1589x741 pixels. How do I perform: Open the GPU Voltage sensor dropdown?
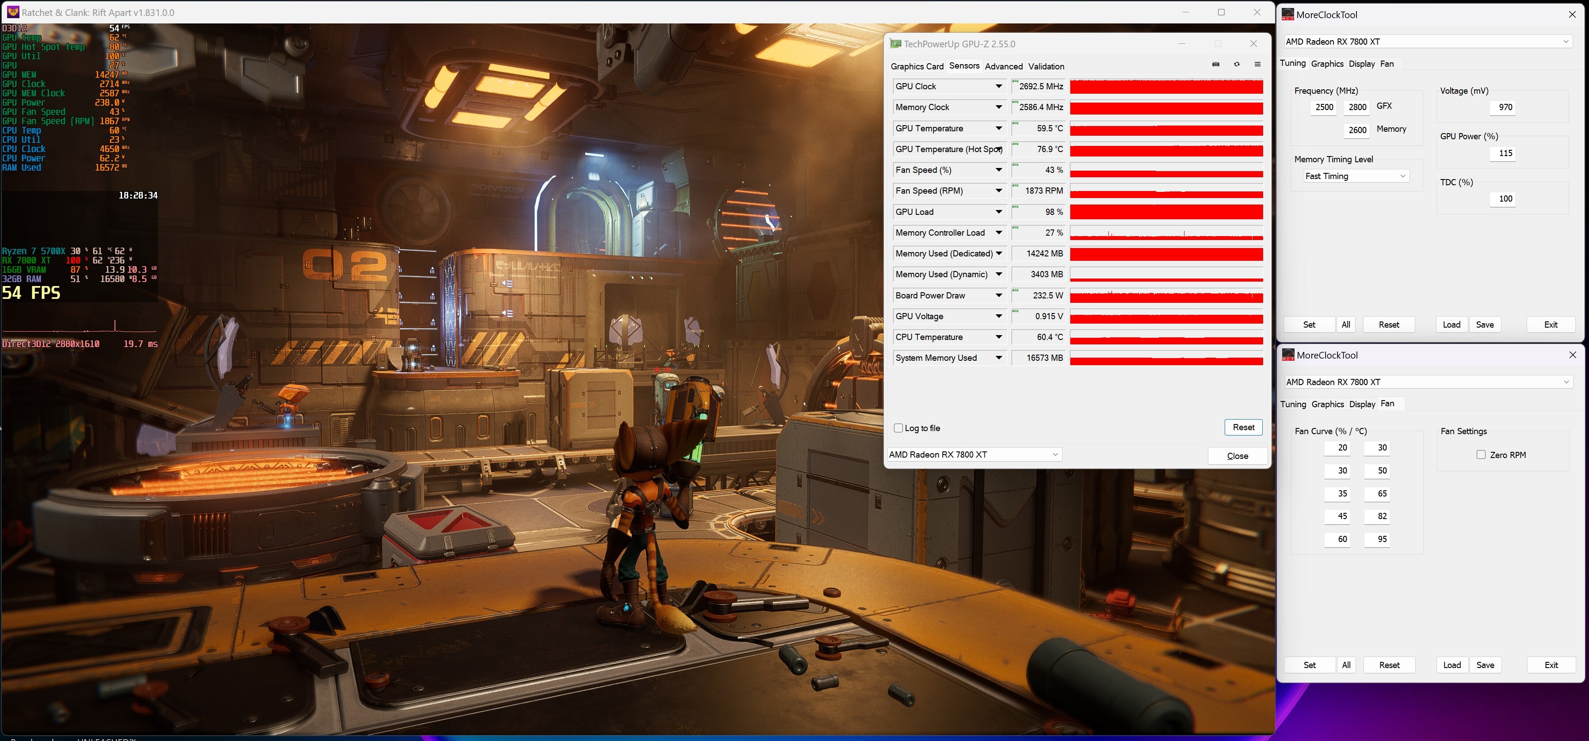click(999, 317)
